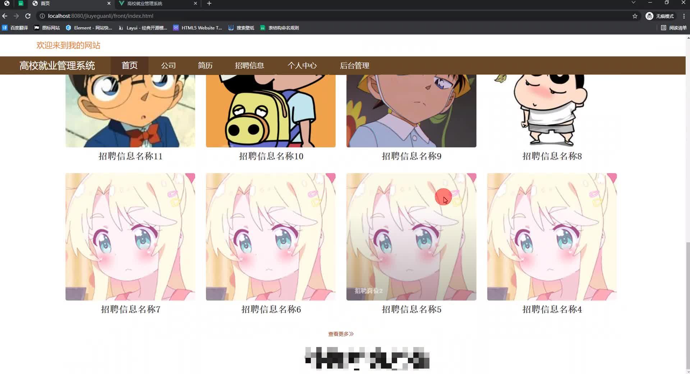Click the pinned green tab icon
This screenshot has width=690, height=374.
pos(21,3)
